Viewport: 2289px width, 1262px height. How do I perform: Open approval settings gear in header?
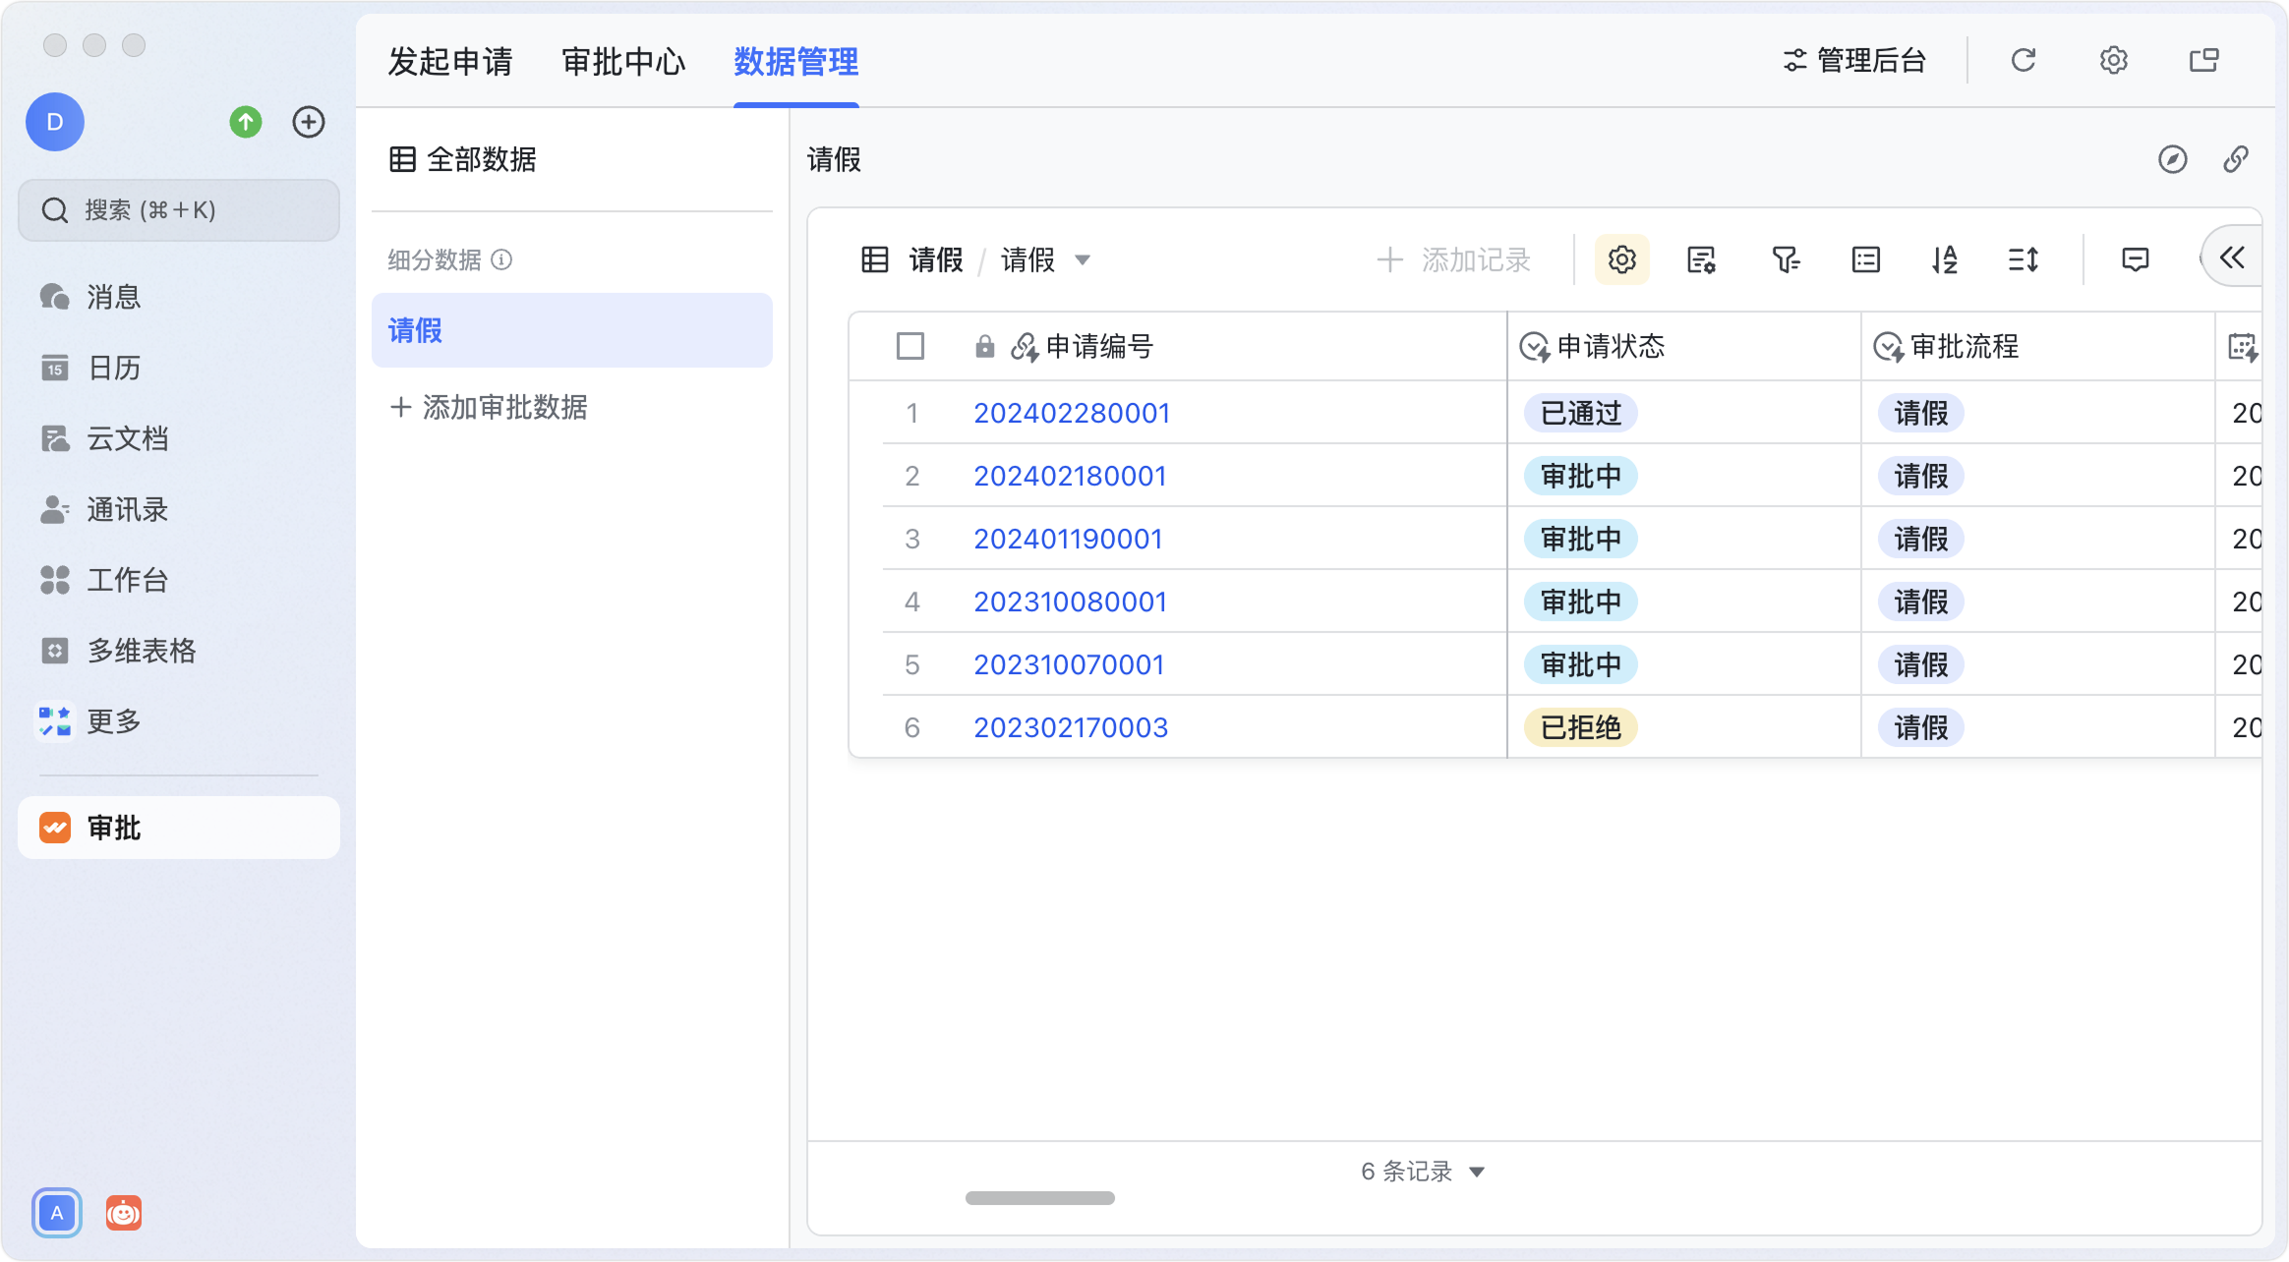(2113, 61)
